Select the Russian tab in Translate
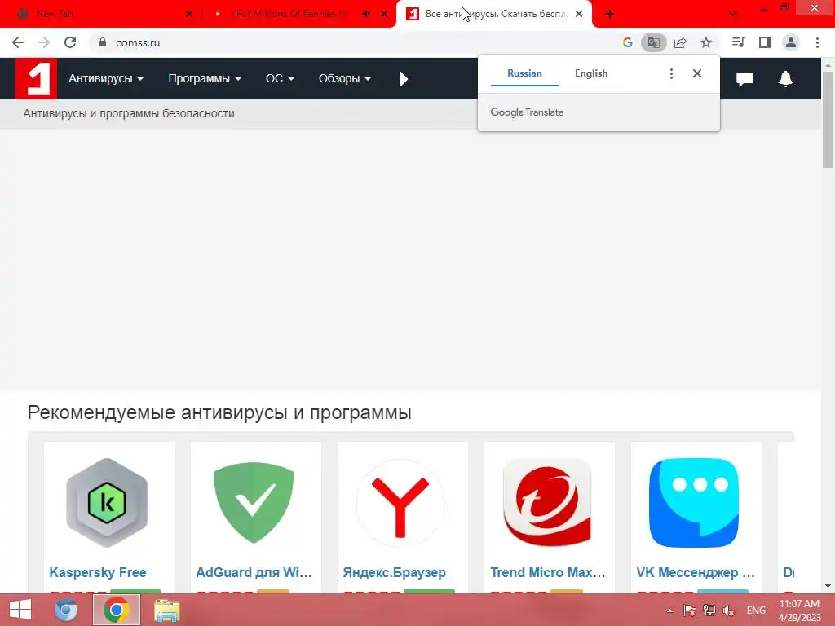The height and width of the screenshot is (626, 835). point(524,73)
